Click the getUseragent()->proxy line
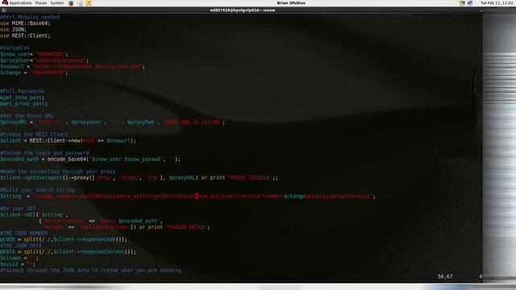This screenshot has width=516, height=290. pyautogui.click(x=139, y=177)
